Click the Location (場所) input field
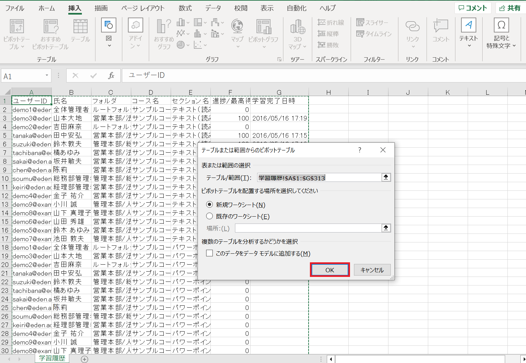The height and width of the screenshot is (363, 526). point(308,228)
